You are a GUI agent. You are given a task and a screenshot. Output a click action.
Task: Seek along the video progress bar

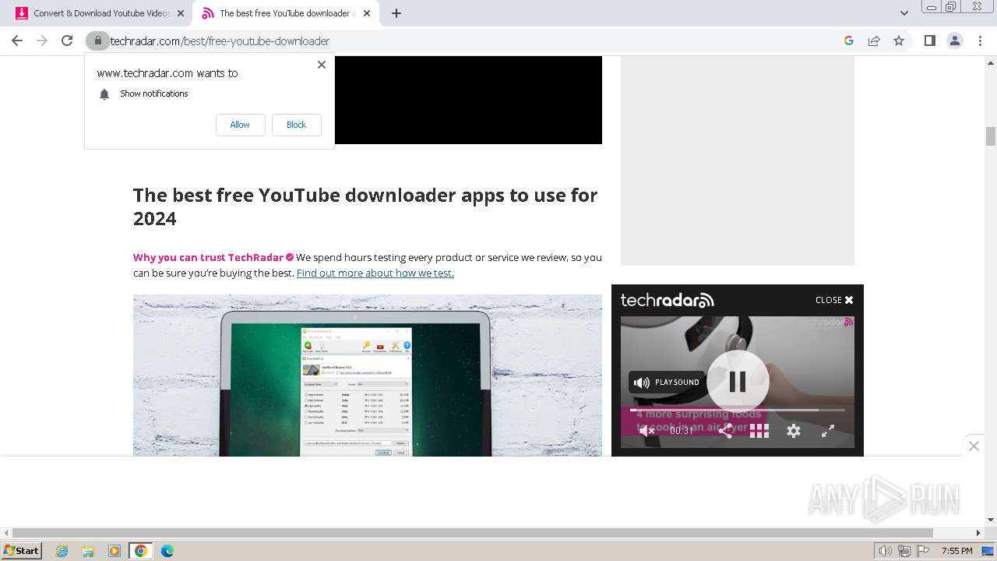[737, 410]
